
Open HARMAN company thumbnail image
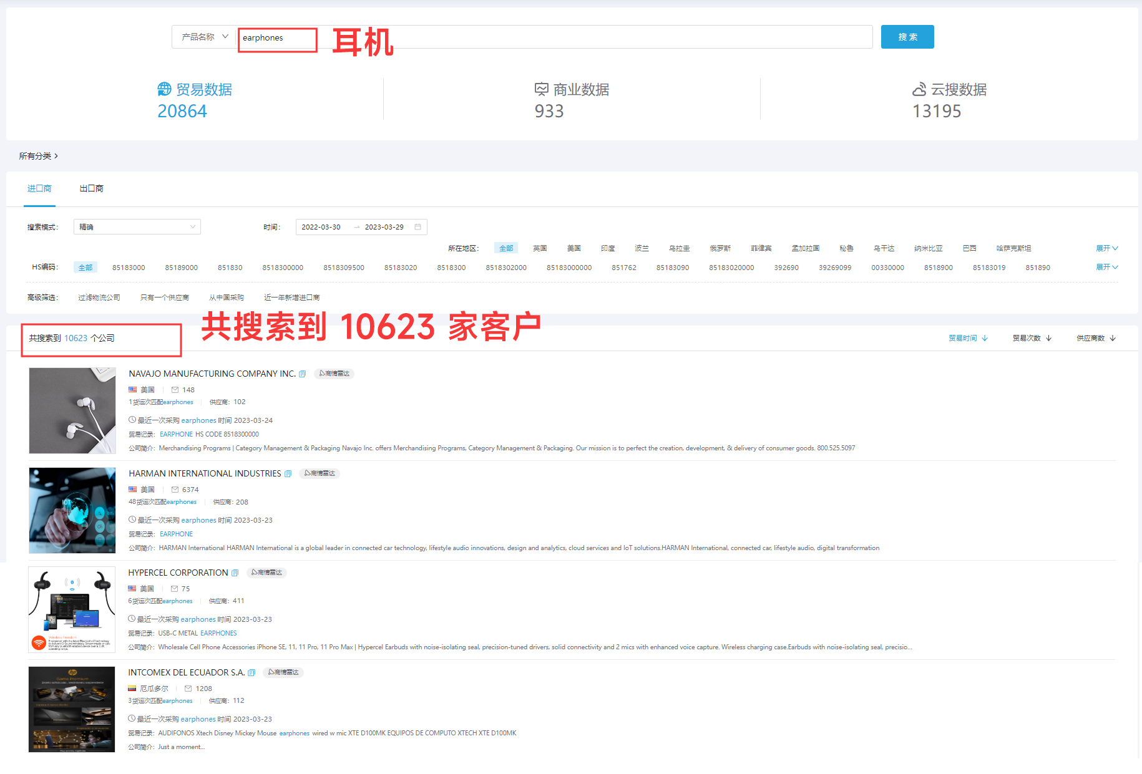tap(72, 510)
